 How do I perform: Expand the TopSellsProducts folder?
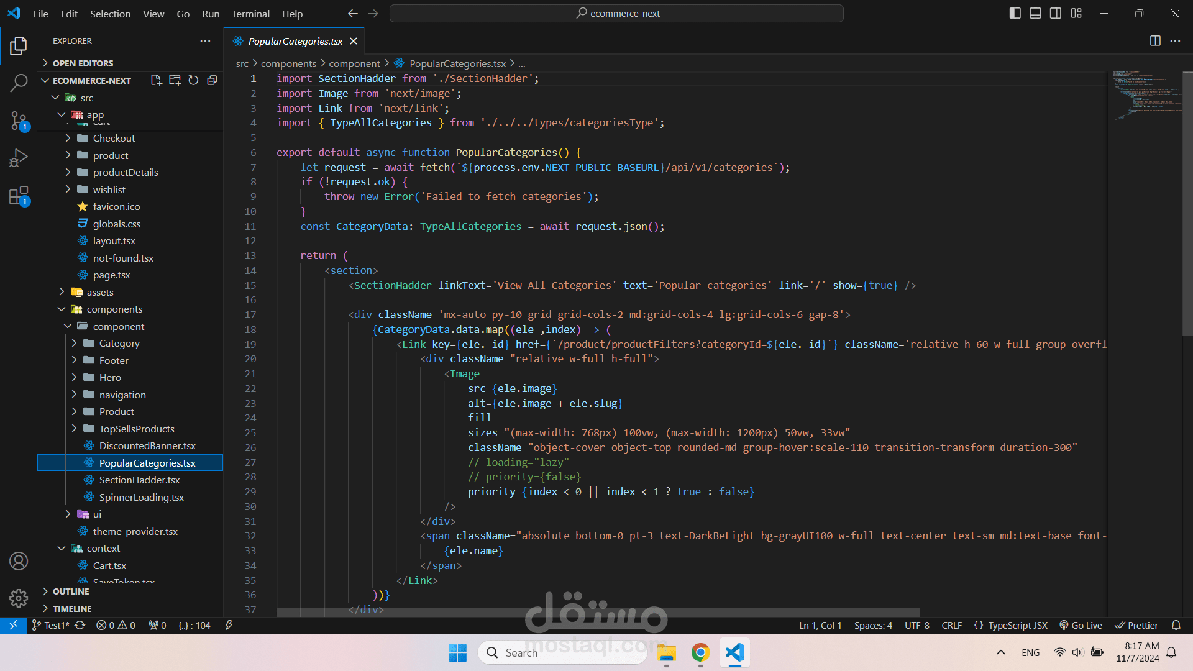(136, 429)
